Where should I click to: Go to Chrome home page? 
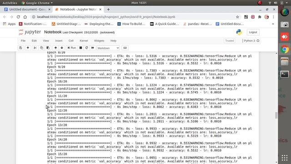(x=25, y=17)
